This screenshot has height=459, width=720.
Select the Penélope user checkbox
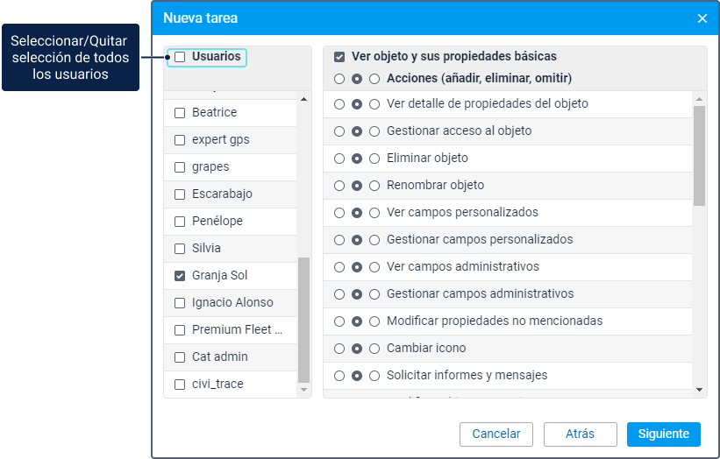(180, 222)
